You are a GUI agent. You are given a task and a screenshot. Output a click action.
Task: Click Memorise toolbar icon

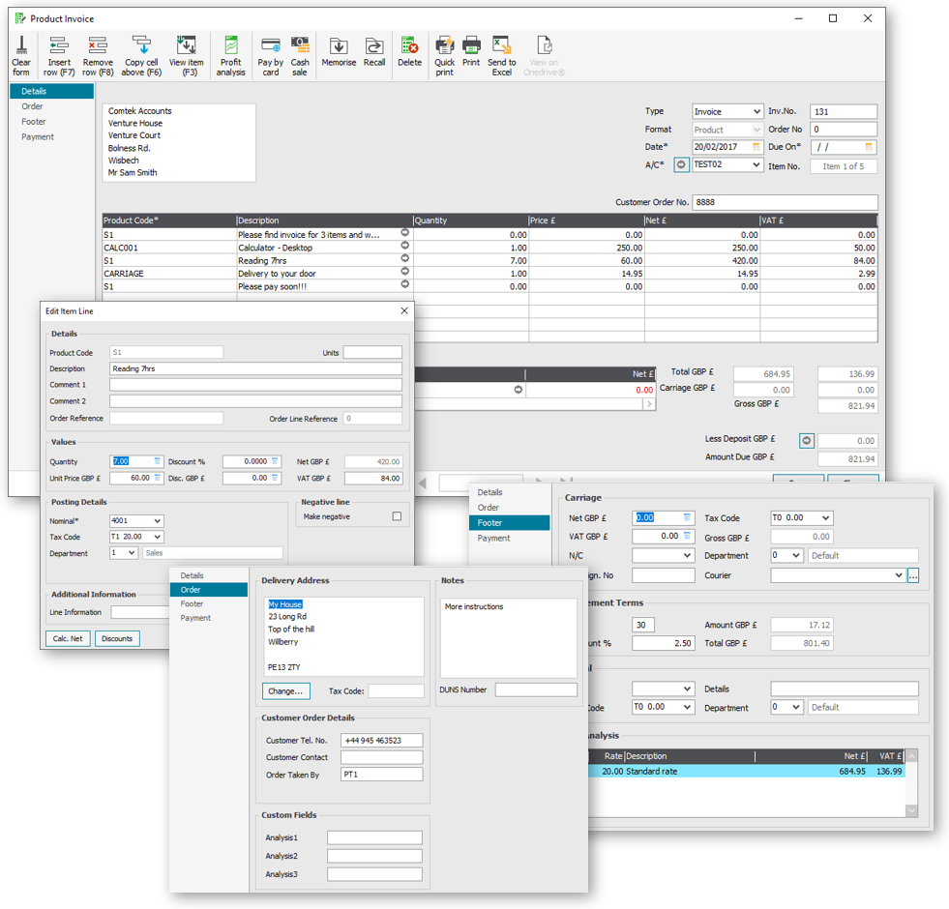click(x=339, y=52)
